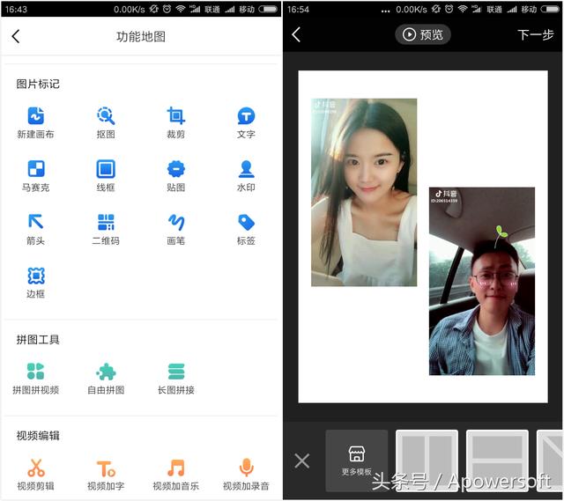Open 更多模板 more templates
This screenshot has width=564, height=501.
pyautogui.click(x=356, y=460)
